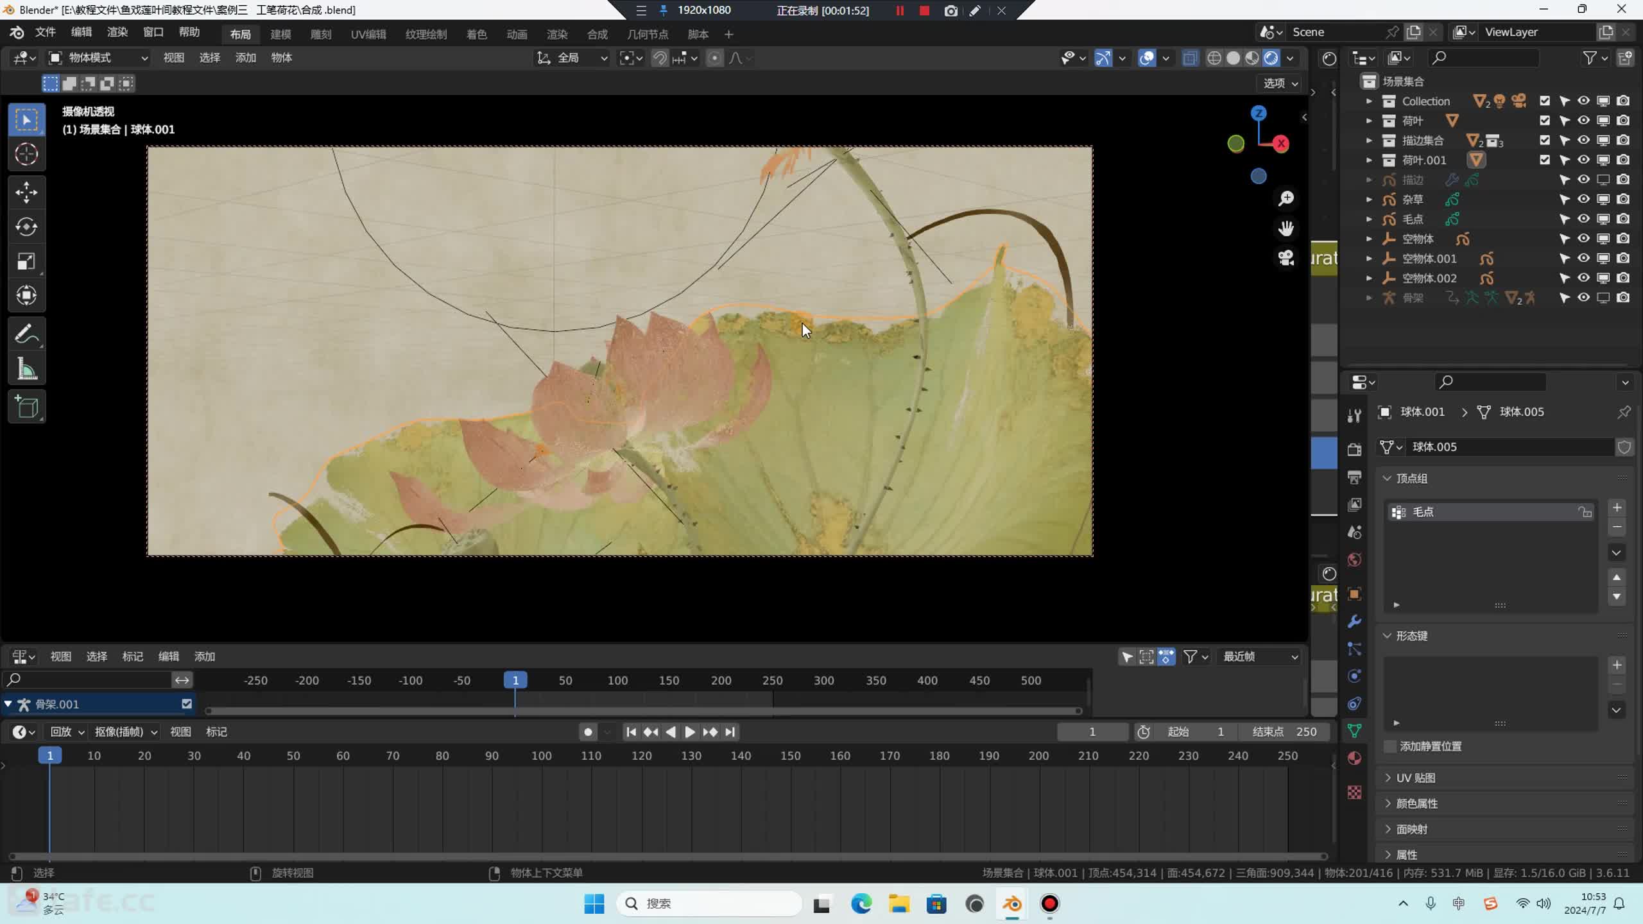Uncheck the 描边集合 collection checkbox

(x=1545, y=140)
